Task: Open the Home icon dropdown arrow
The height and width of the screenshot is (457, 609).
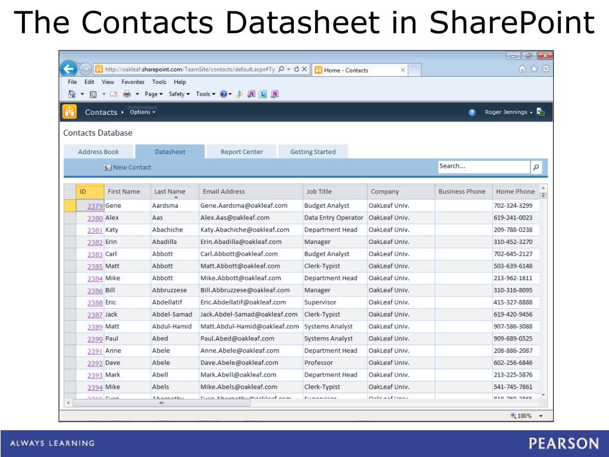Action: (x=82, y=94)
